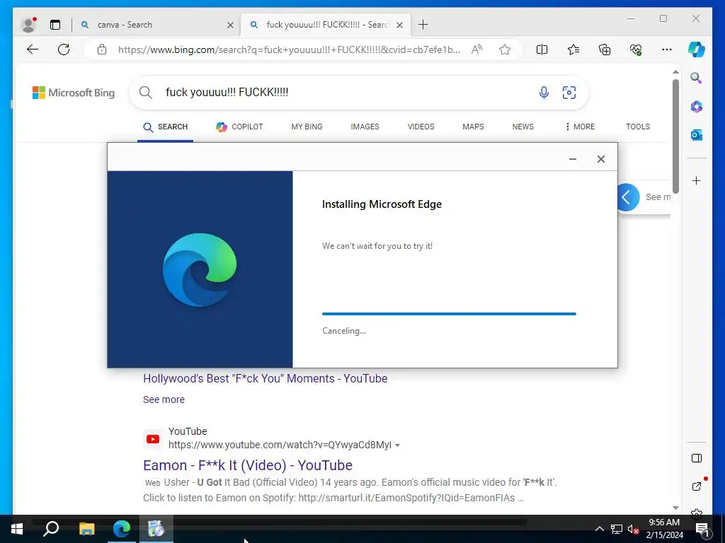Expand dropdown arrow beside YouTube URL
The image size is (725, 543).
pos(398,445)
